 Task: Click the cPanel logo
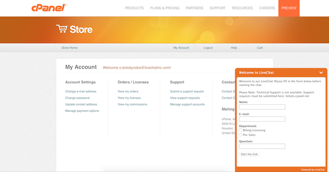(49, 8)
